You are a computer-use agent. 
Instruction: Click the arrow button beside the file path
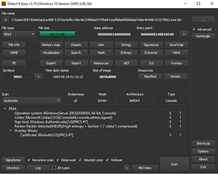tap(5, 20)
